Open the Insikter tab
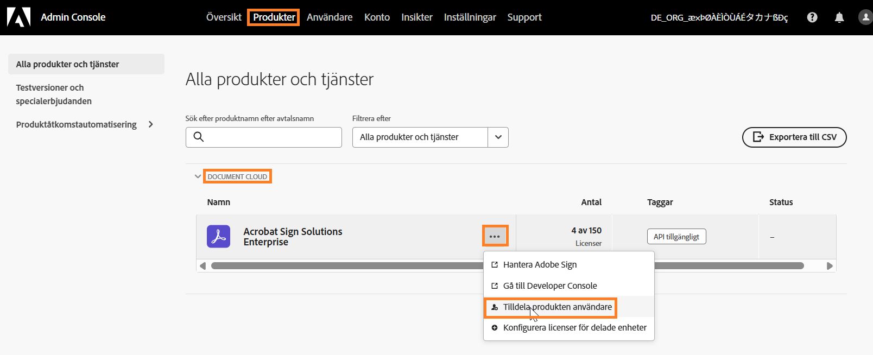873x355 pixels. (x=417, y=17)
